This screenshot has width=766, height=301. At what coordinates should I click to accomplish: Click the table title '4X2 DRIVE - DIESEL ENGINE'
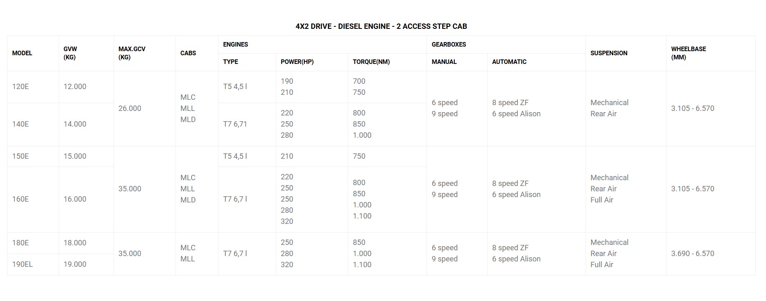381,26
